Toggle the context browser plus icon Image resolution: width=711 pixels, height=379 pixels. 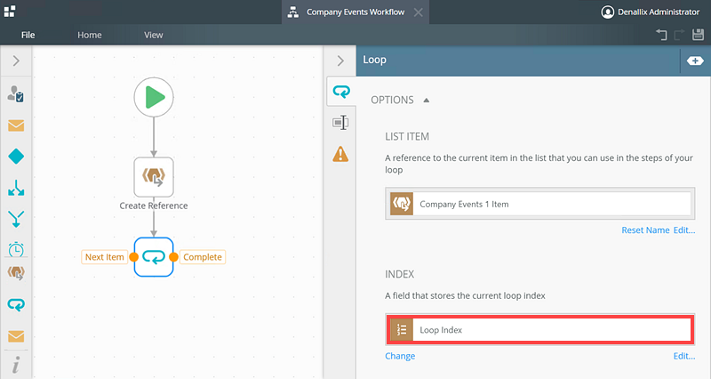pyautogui.click(x=695, y=60)
